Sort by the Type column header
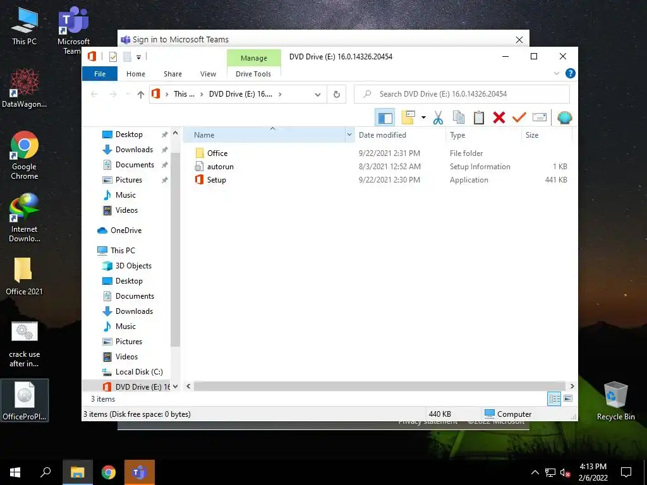Viewport: 647px width, 485px height. point(483,135)
